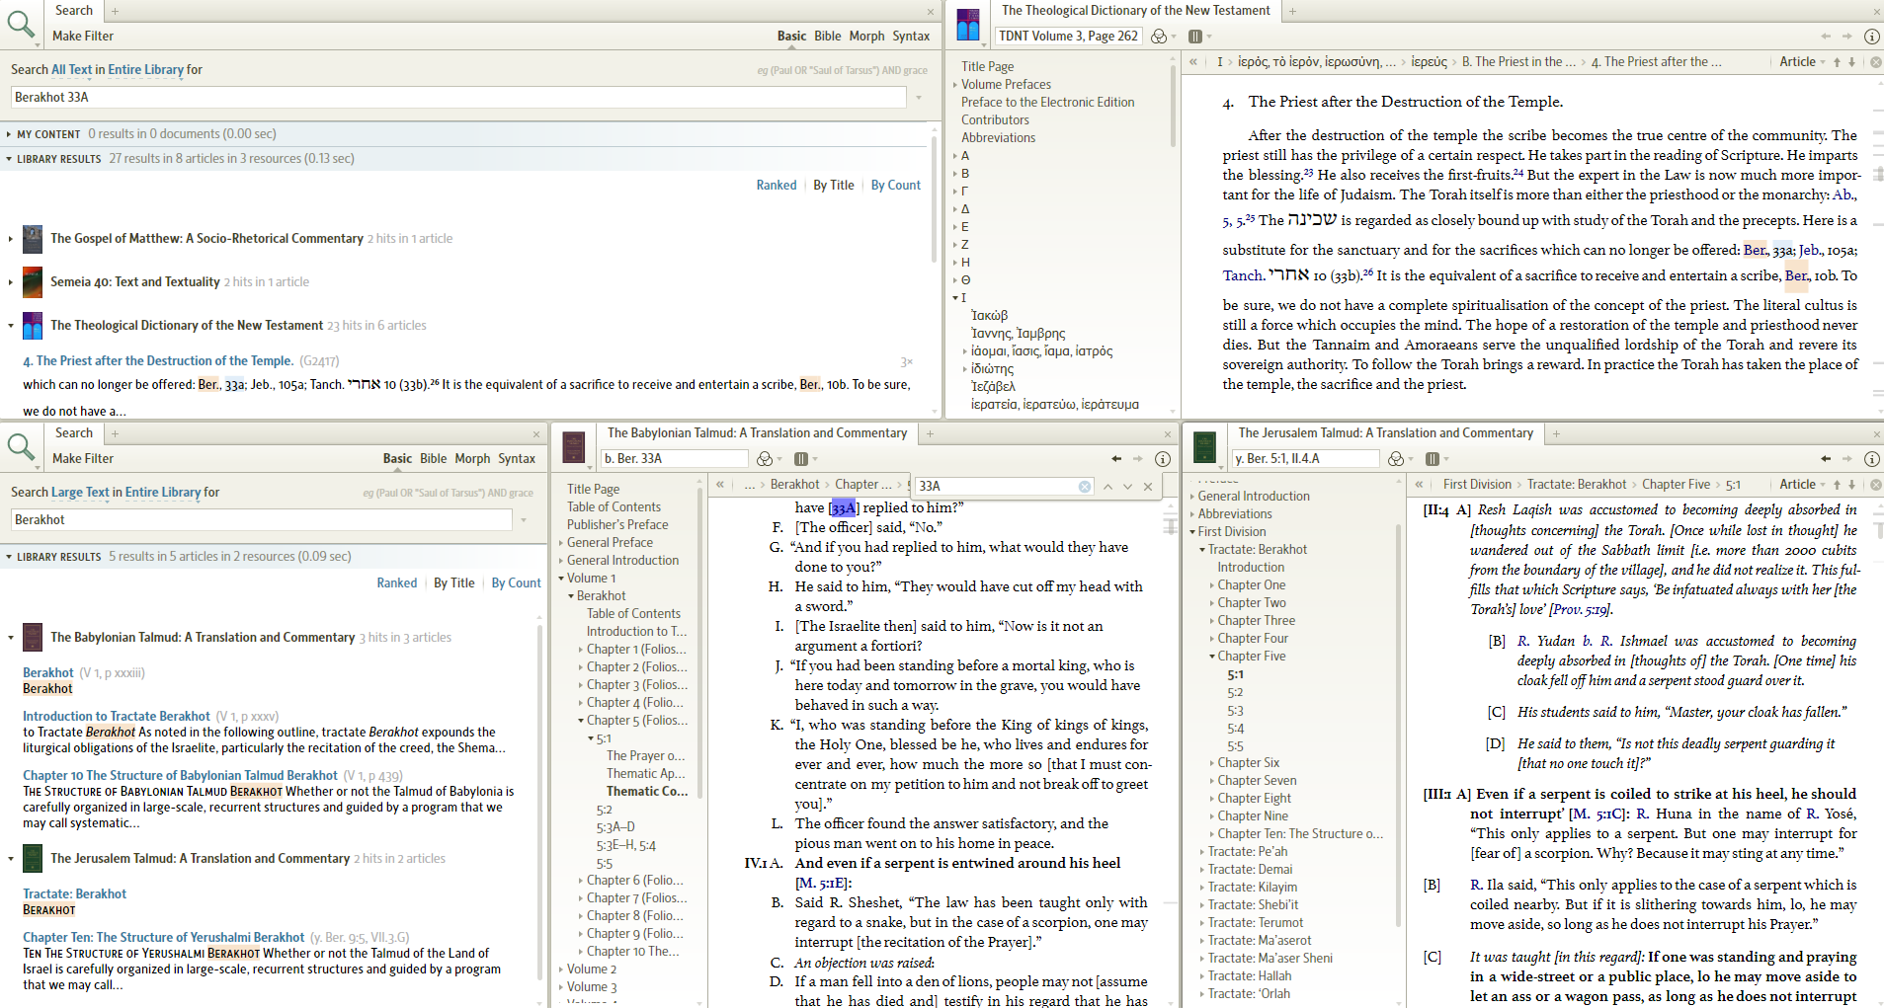This screenshot has height=1008, width=1884.
Task: Select The Babylonian Talmud panel tab
Action: click(x=756, y=433)
